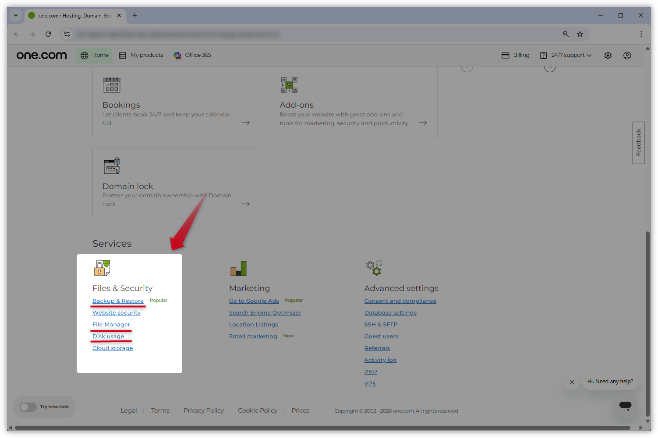Click the Bookings card arrow icon
The width and height of the screenshot is (658, 438).
[246, 123]
